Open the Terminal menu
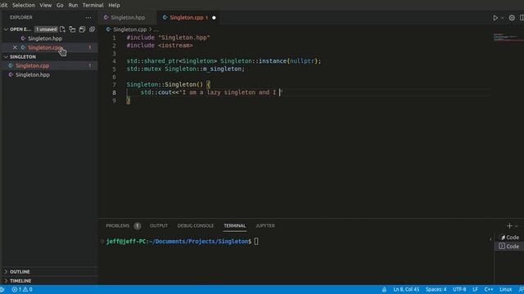Image resolution: width=524 pixels, height=294 pixels. tap(93, 5)
